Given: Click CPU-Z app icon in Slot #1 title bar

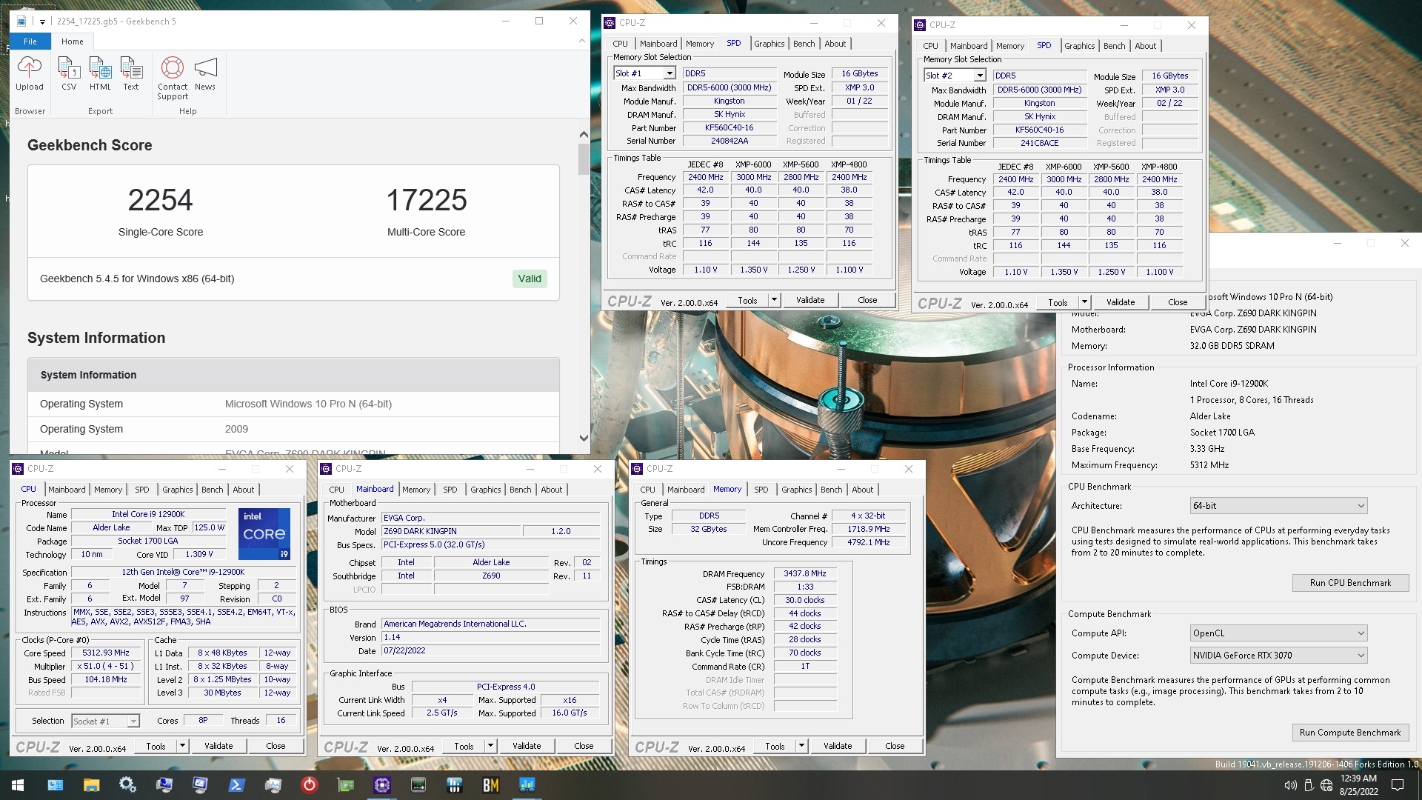Looking at the screenshot, I should [610, 23].
